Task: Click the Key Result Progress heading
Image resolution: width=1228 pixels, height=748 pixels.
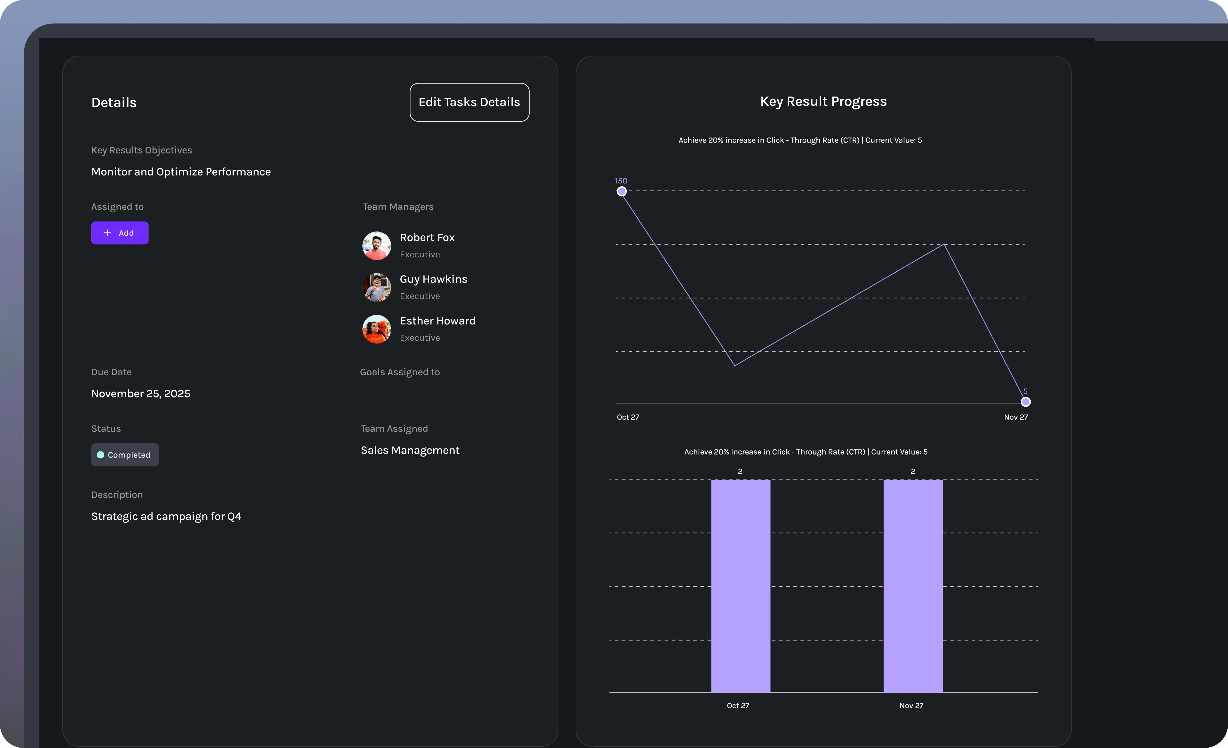Action: point(823,102)
